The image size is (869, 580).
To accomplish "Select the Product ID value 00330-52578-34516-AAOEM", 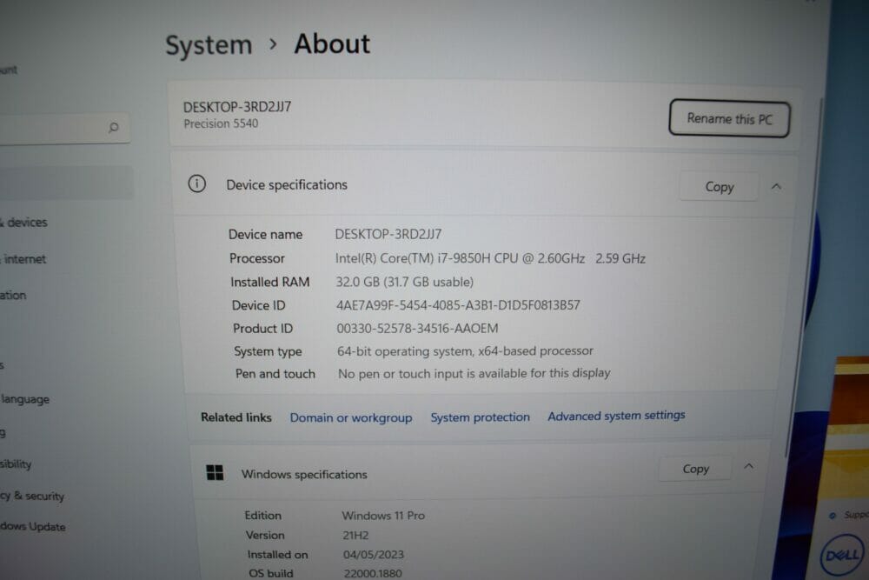I will coord(417,328).
